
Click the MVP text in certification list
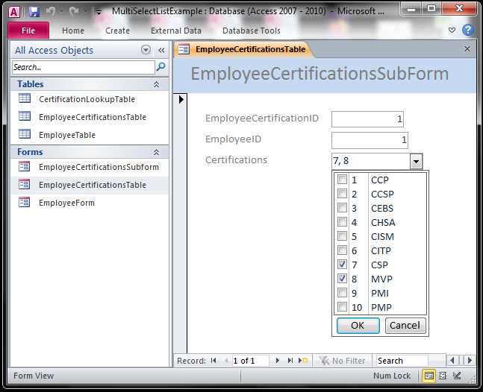point(381,279)
